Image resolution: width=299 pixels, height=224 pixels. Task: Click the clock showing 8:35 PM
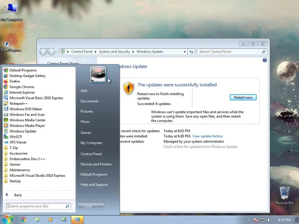pyautogui.click(x=284, y=220)
